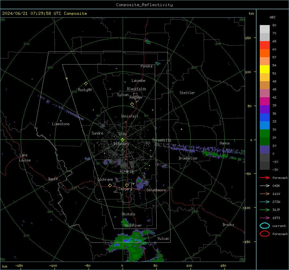Click the Strathmore town label

click(x=156, y=190)
